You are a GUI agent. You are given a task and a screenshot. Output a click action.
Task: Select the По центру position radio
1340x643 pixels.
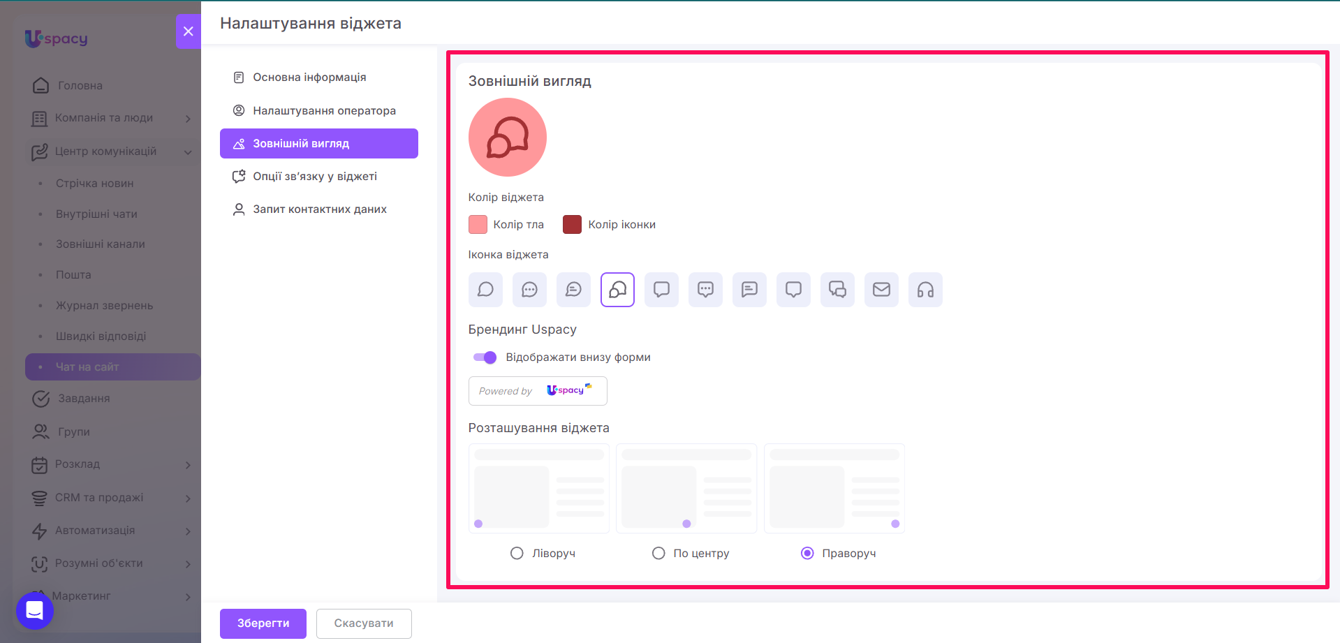coord(658,553)
